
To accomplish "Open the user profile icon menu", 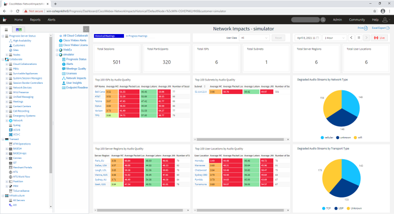I will click(385, 20).
